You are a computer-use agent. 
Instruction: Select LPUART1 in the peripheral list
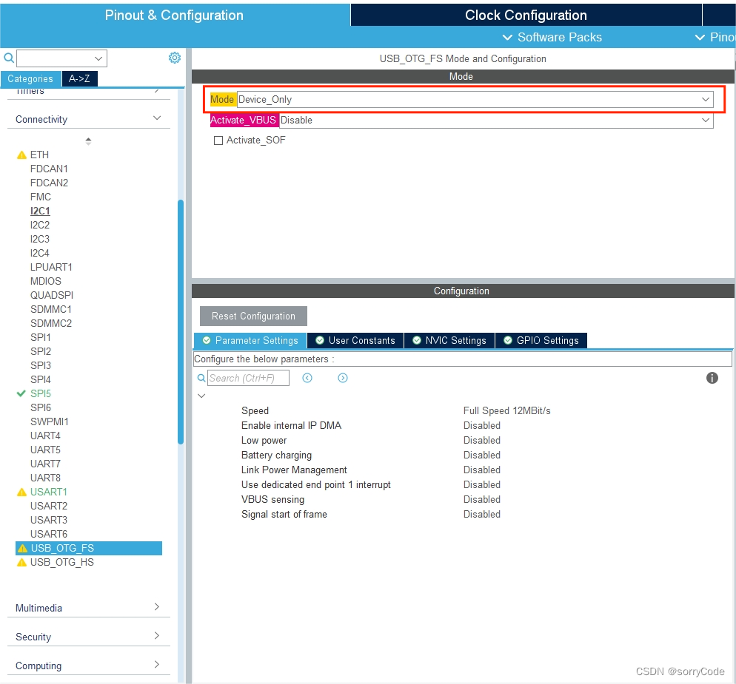click(x=51, y=267)
